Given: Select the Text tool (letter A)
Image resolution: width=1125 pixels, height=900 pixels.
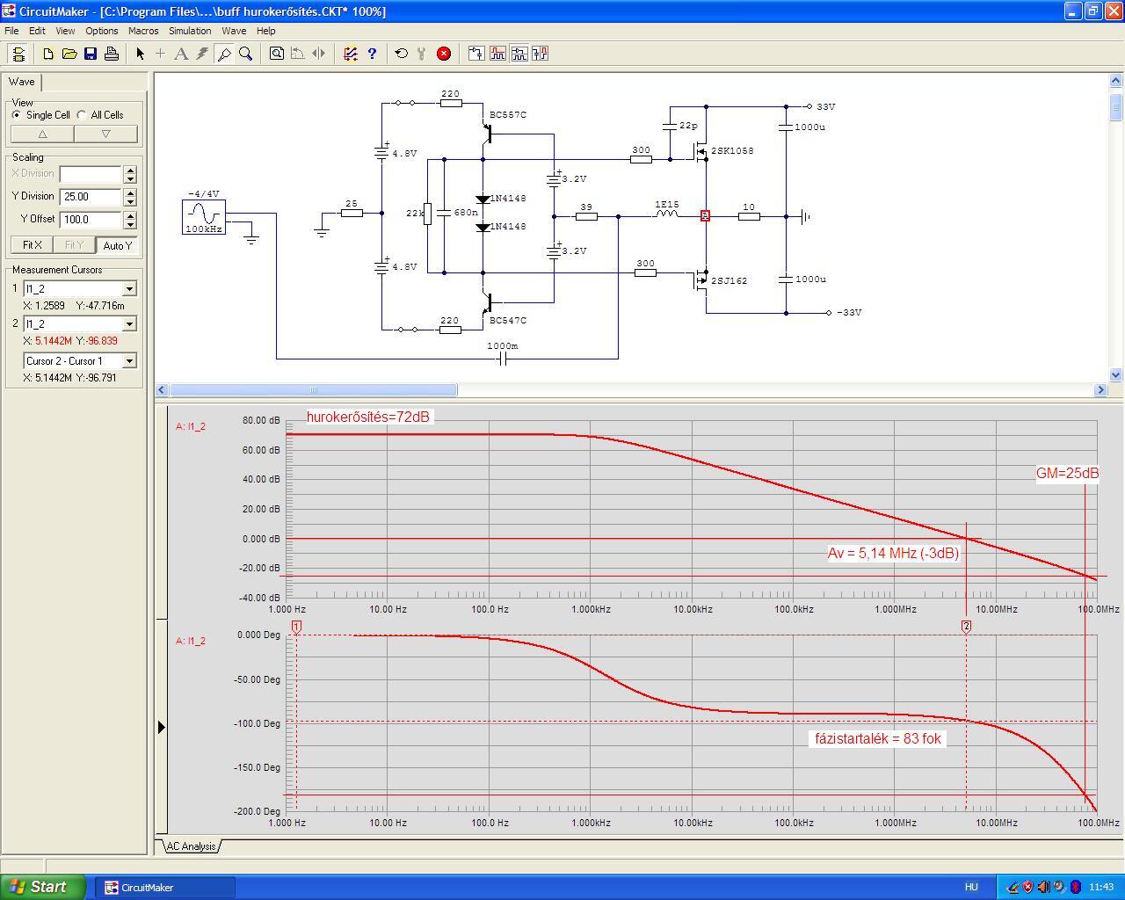Looking at the screenshot, I should click(181, 54).
